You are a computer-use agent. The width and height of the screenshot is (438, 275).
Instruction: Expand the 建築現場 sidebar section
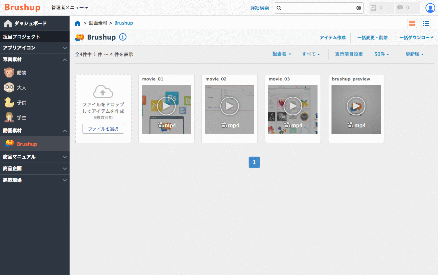point(35,180)
